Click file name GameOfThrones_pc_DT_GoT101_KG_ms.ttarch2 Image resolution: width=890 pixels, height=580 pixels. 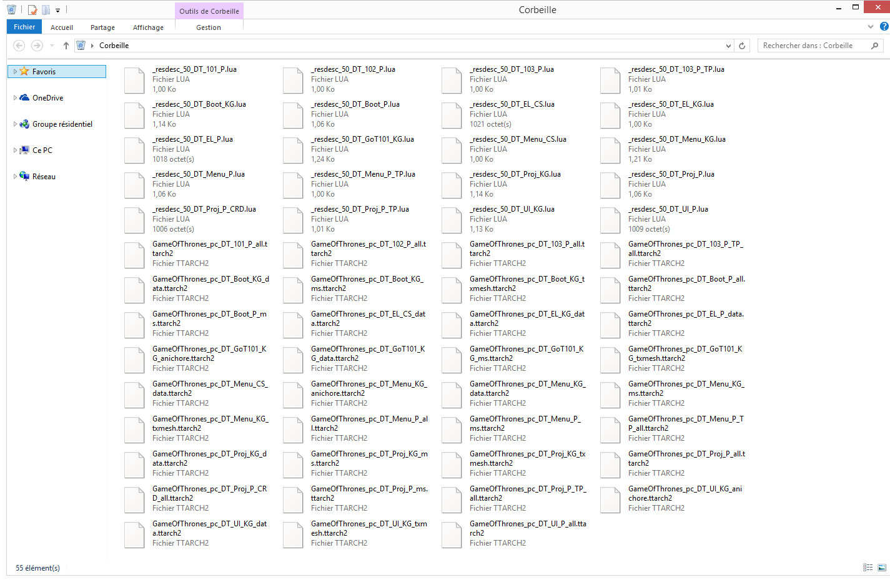tap(527, 353)
